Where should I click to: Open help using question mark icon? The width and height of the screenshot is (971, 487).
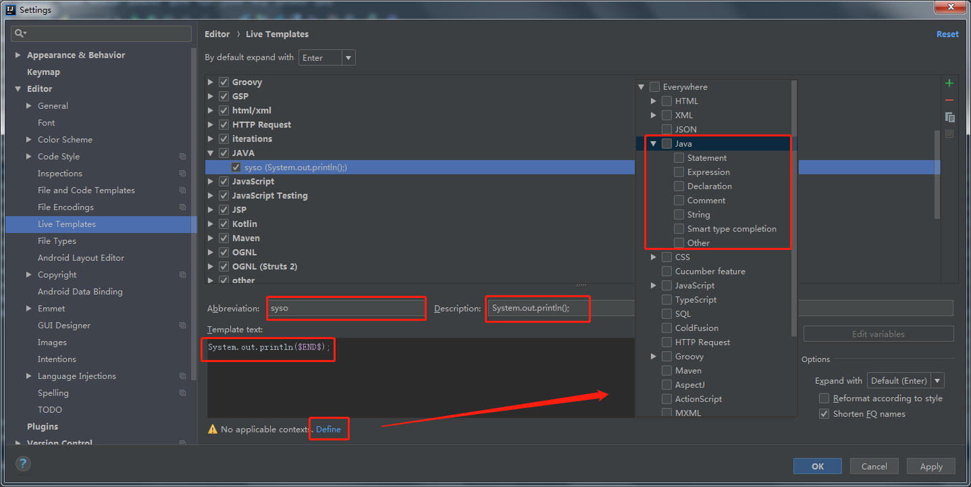coord(22,464)
